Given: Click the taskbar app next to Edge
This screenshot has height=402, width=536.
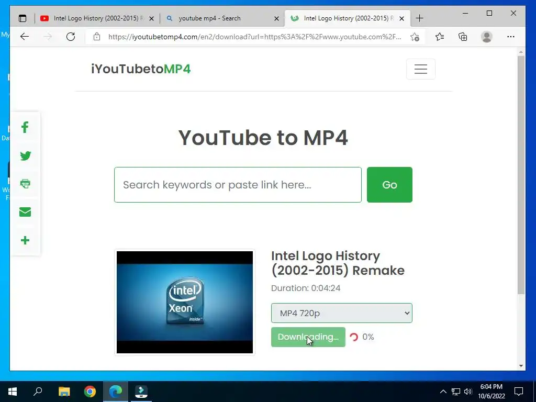Looking at the screenshot, I should pyautogui.click(x=141, y=392).
